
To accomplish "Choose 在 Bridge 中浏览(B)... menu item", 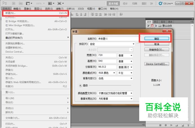I will [36, 21].
